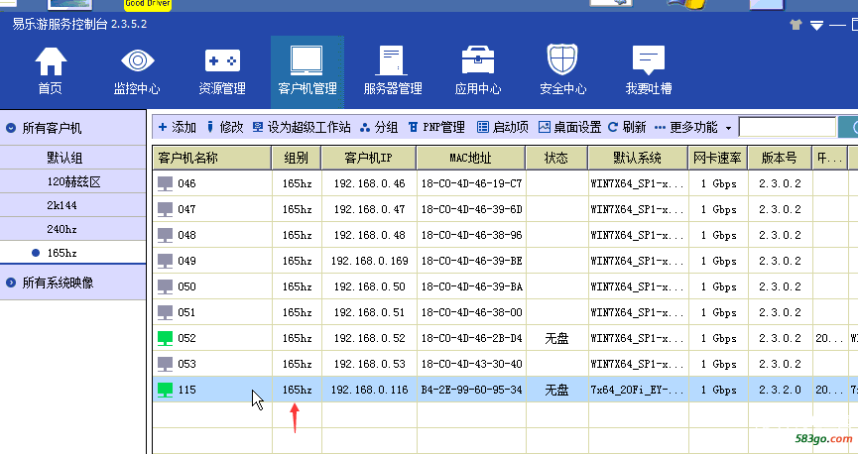Click the monitor icon of client 048
This screenshot has height=454, width=858.
pyautogui.click(x=166, y=235)
